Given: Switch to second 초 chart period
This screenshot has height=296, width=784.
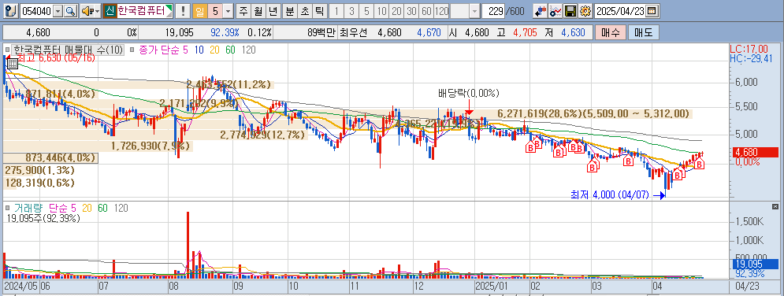Looking at the screenshot, I should (x=304, y=10).
